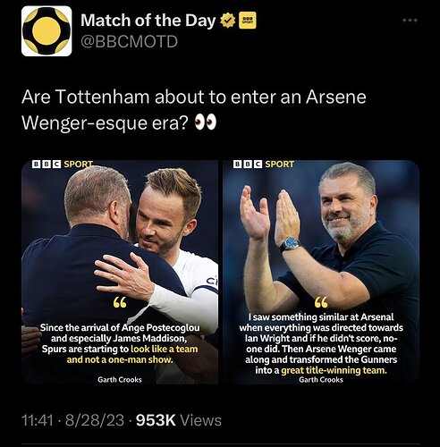Open left image with Maddison hugging manager
Viewport: 440px width, 447px height.
point(120,272)
